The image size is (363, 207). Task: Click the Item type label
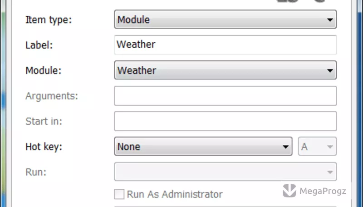point(49,20)
